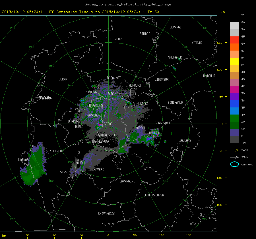Image resolution: width=256 pixels, height=239 pixels.
Task: Click the CHITRADURGA city label
Action: click(154, 195)
